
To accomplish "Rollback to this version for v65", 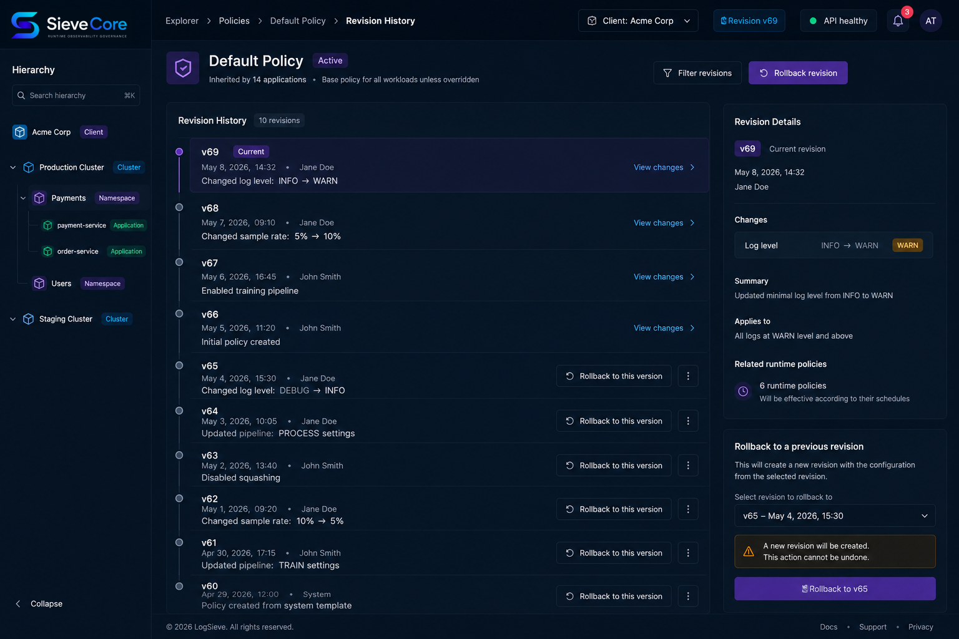I will pos(614,376).
